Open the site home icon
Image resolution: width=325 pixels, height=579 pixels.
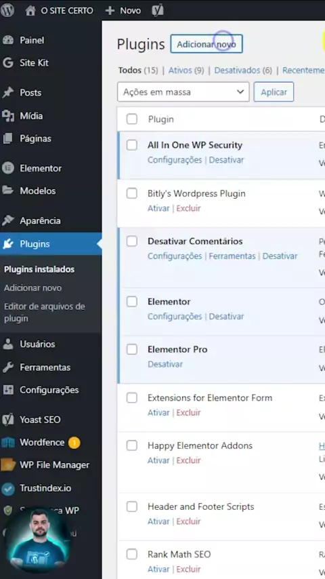coord(30,11)
